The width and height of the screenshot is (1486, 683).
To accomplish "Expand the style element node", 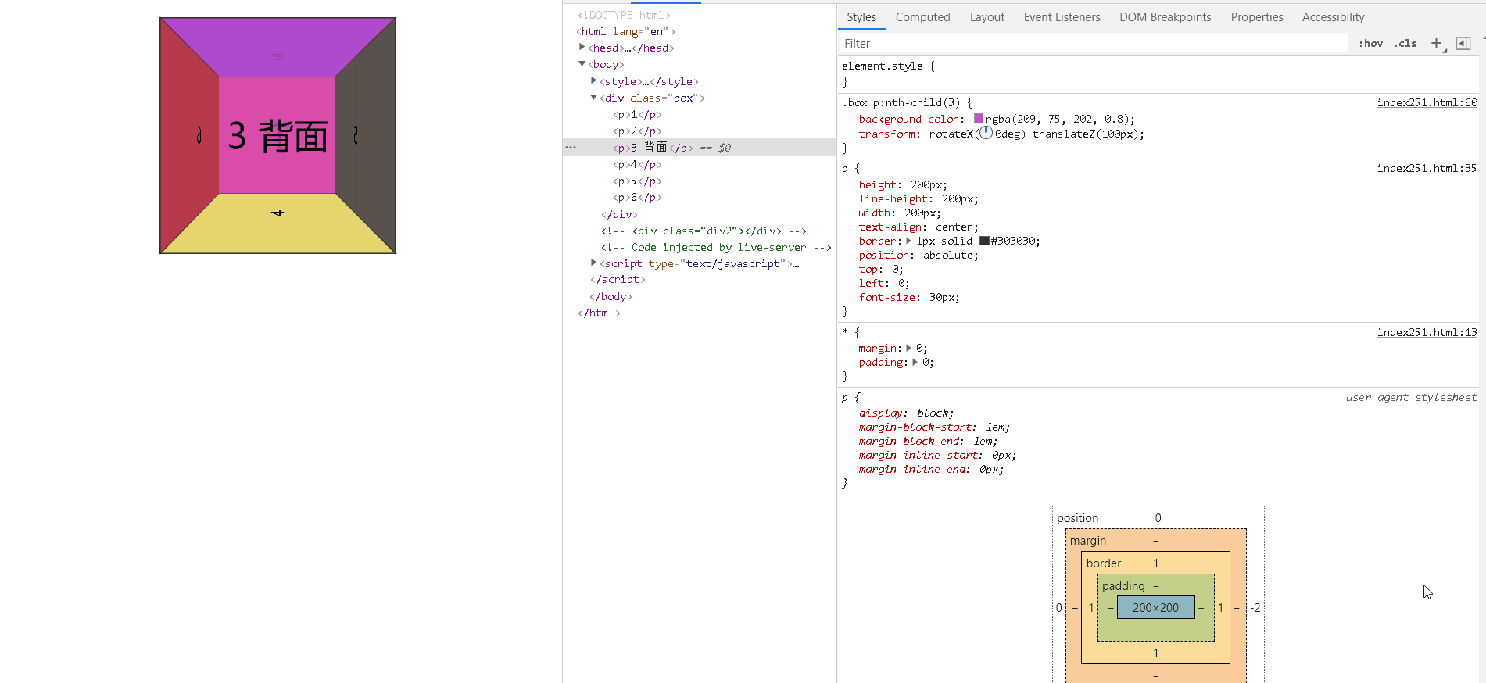I will pyautogui.click(x=593, y=80).
